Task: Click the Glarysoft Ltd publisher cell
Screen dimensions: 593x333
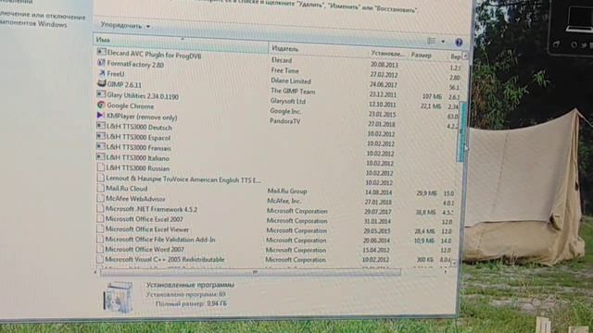Action: [288, 101]
